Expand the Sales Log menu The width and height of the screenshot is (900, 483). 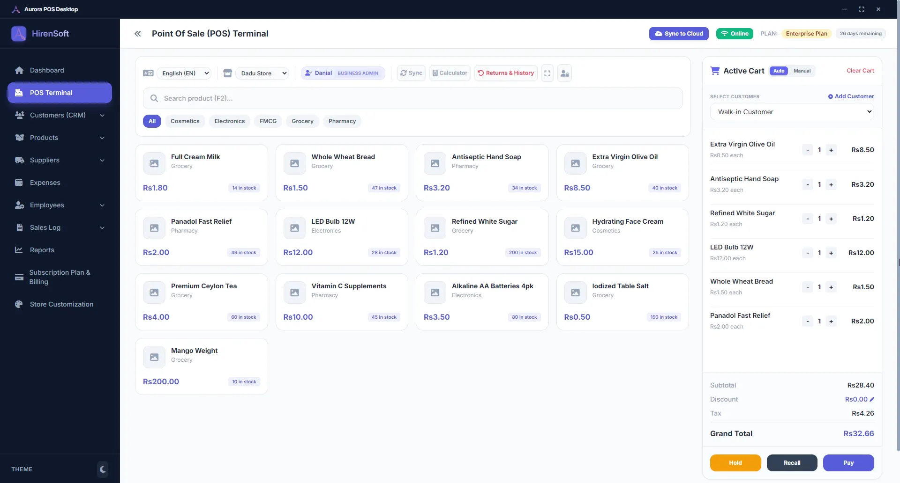coord(60,227)
